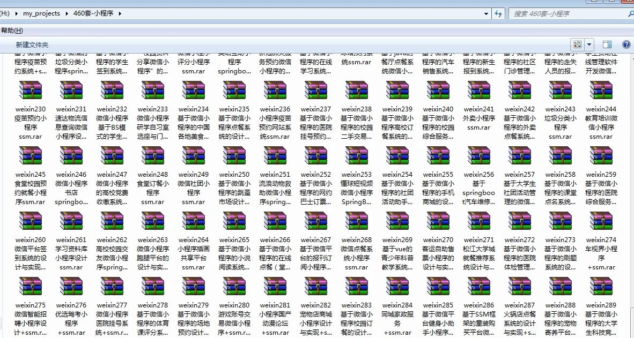Create a new folder with 新建文件夹
This screenshot has width=634, height=338.
(32, 45)
